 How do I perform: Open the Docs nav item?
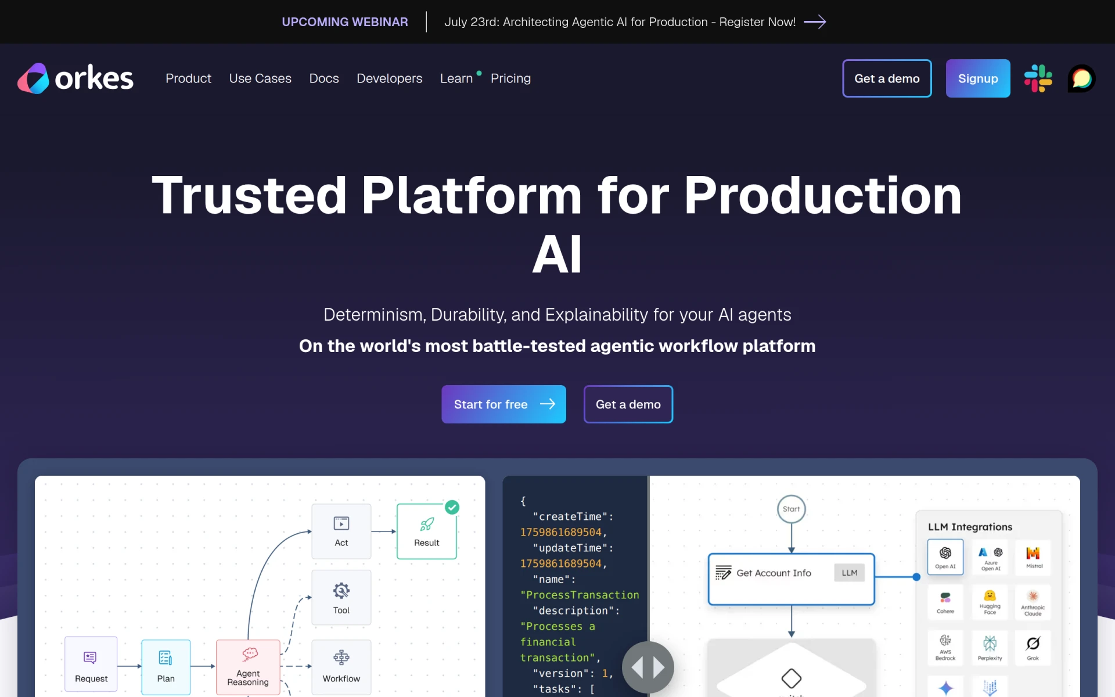[x=324, y=78]
